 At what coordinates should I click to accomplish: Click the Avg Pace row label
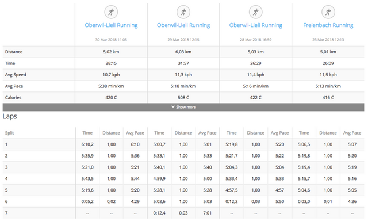click(x=14, y=86)
